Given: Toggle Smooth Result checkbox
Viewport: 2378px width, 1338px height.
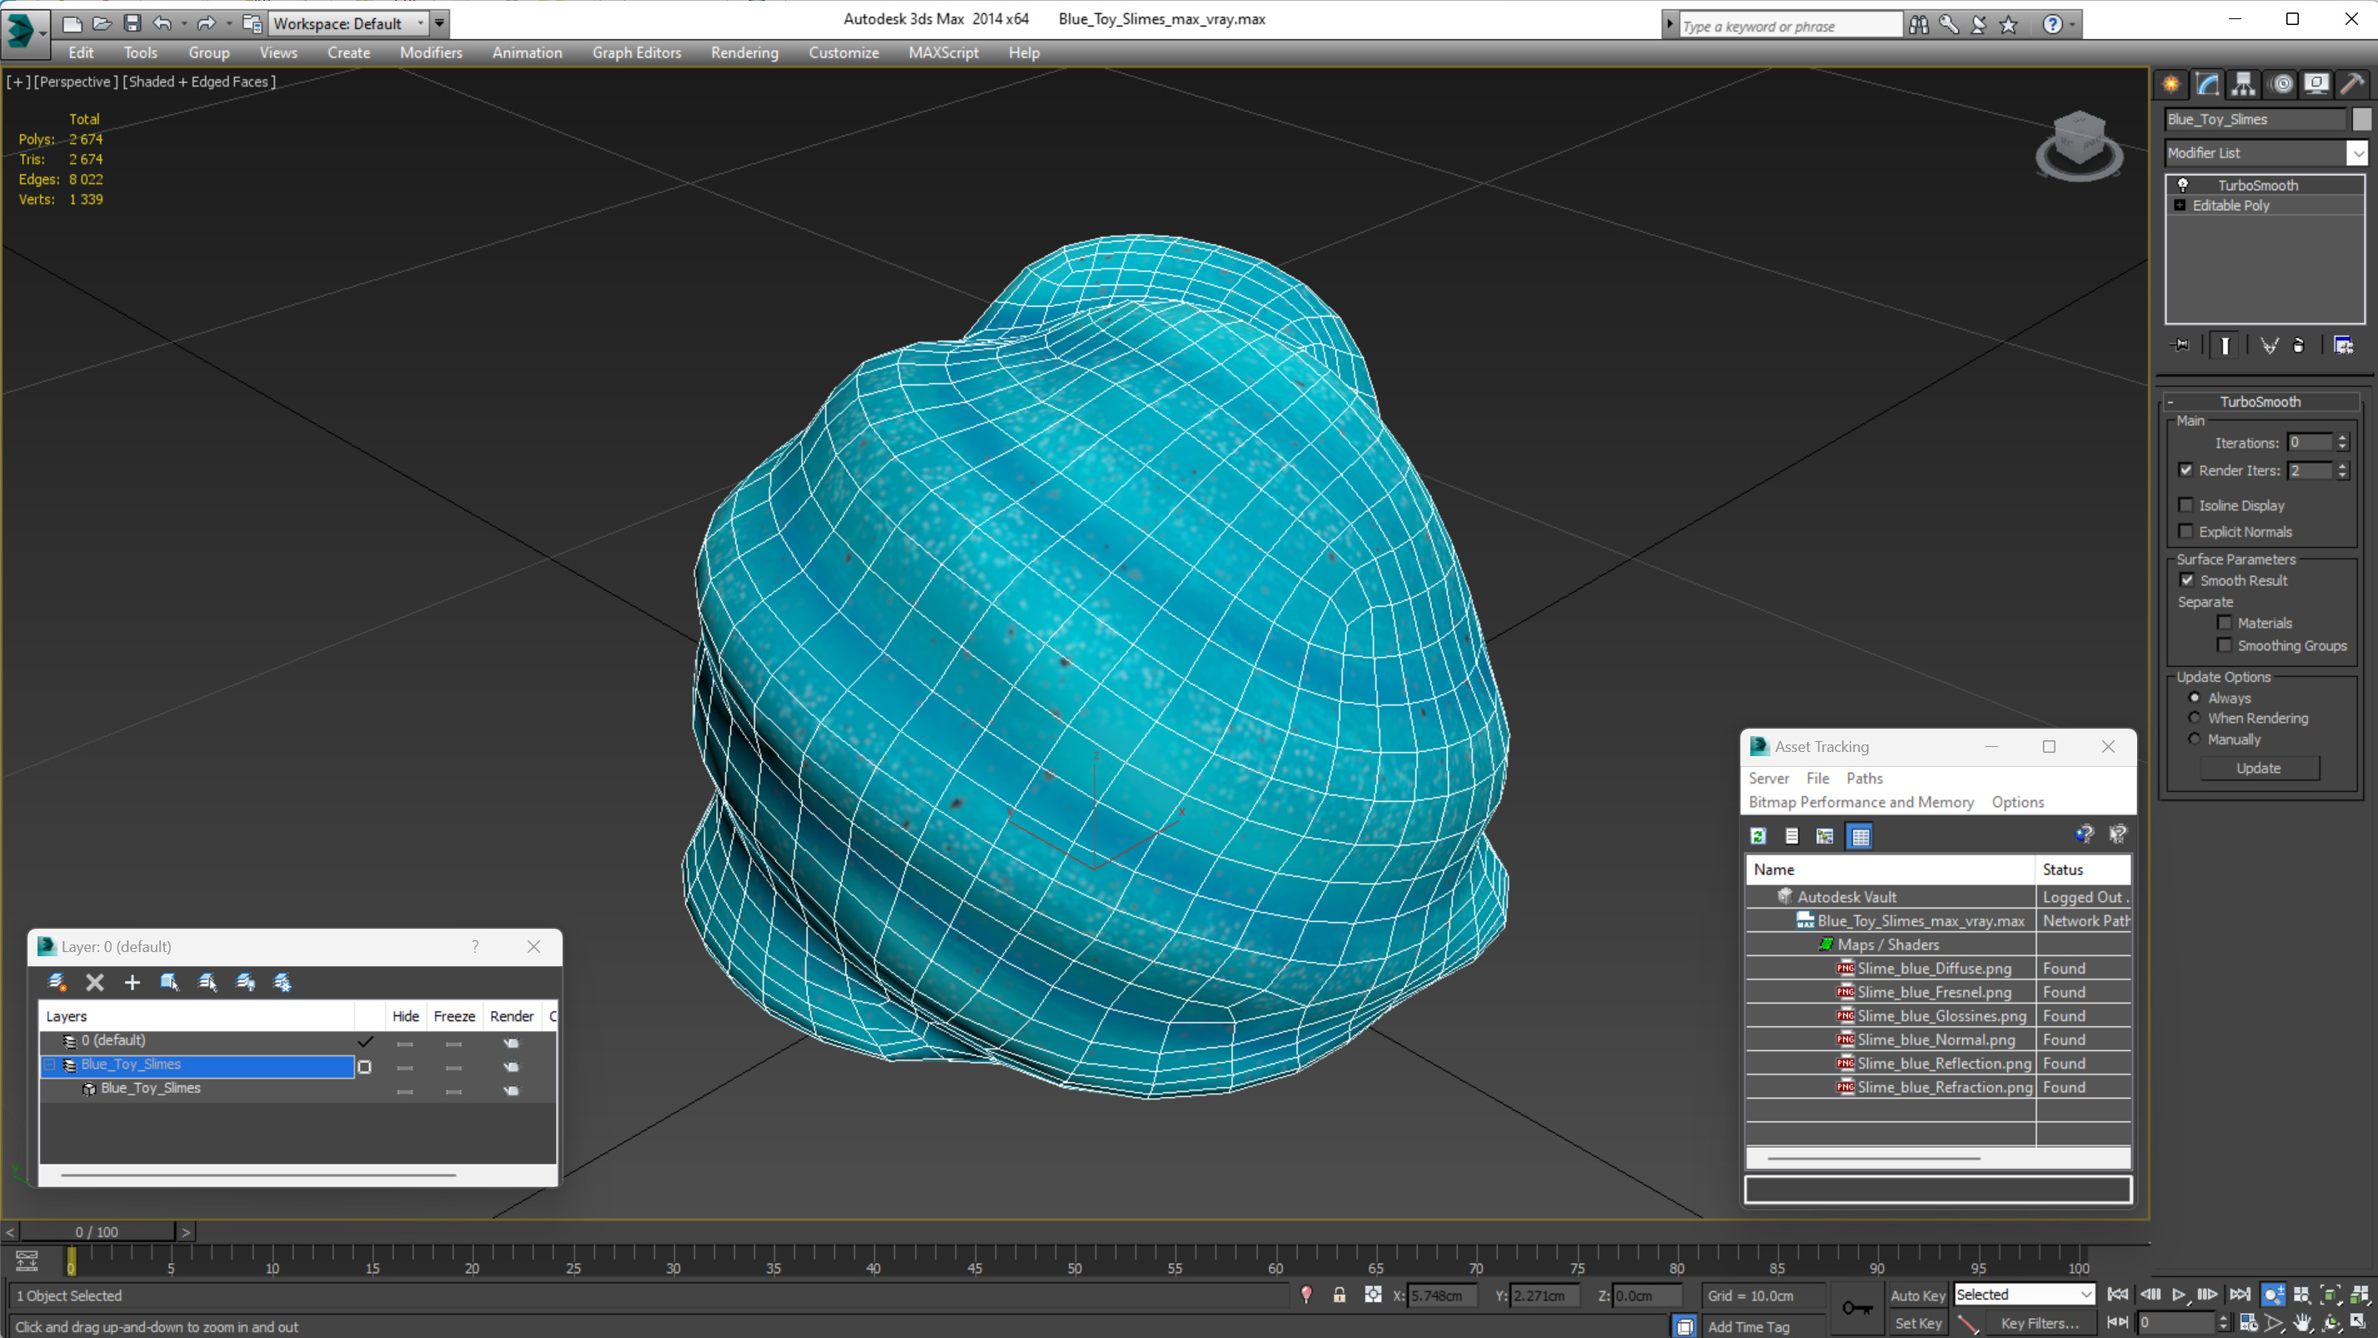Looking at the screenshot, I should [2187, 580].
